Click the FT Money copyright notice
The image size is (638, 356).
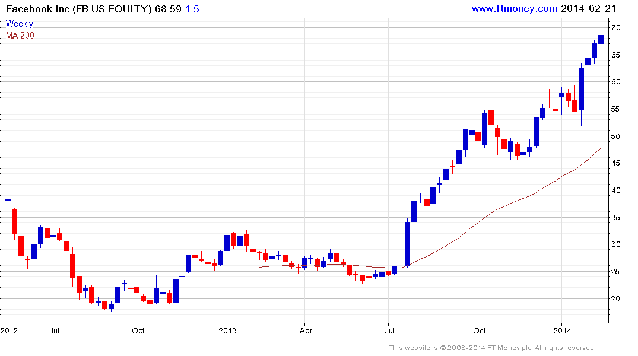click(492, 348)
